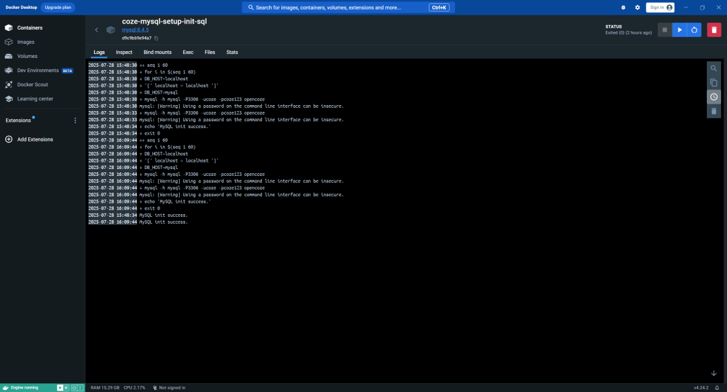Click the Add Extensions plus icon
Viewport: 727px width, 392px height.
click(x=9, y=139)
